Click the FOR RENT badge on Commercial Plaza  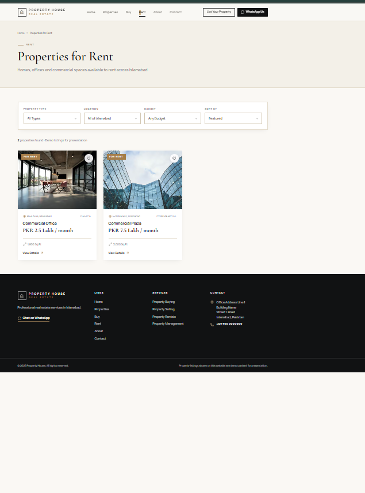point(116,157)
